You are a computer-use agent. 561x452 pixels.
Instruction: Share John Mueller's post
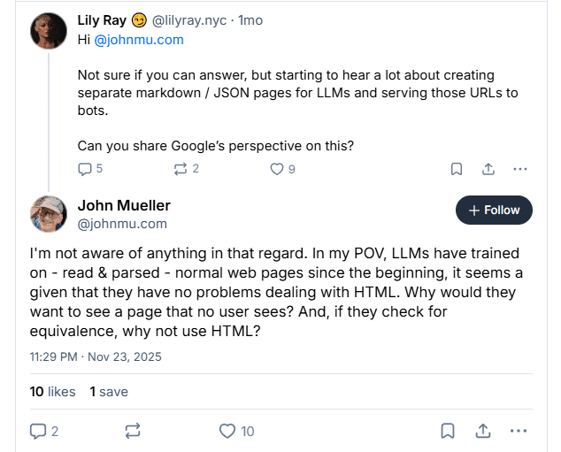coord(484,431)
